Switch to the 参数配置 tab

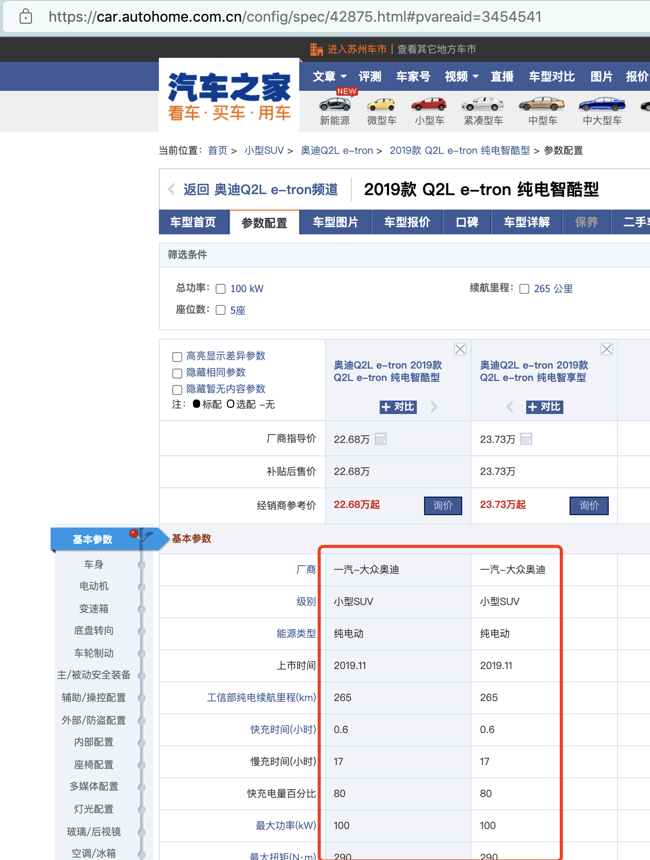264,222
